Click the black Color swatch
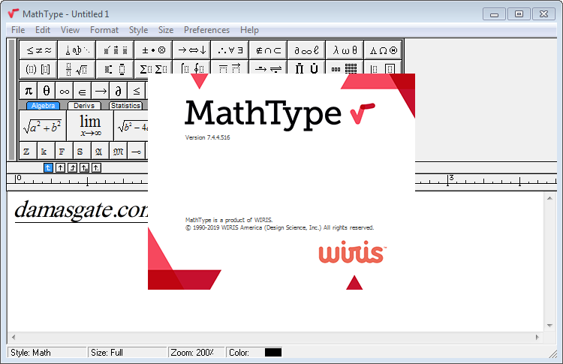The height and width of the screenshot is (364, 563). (273, 353)
